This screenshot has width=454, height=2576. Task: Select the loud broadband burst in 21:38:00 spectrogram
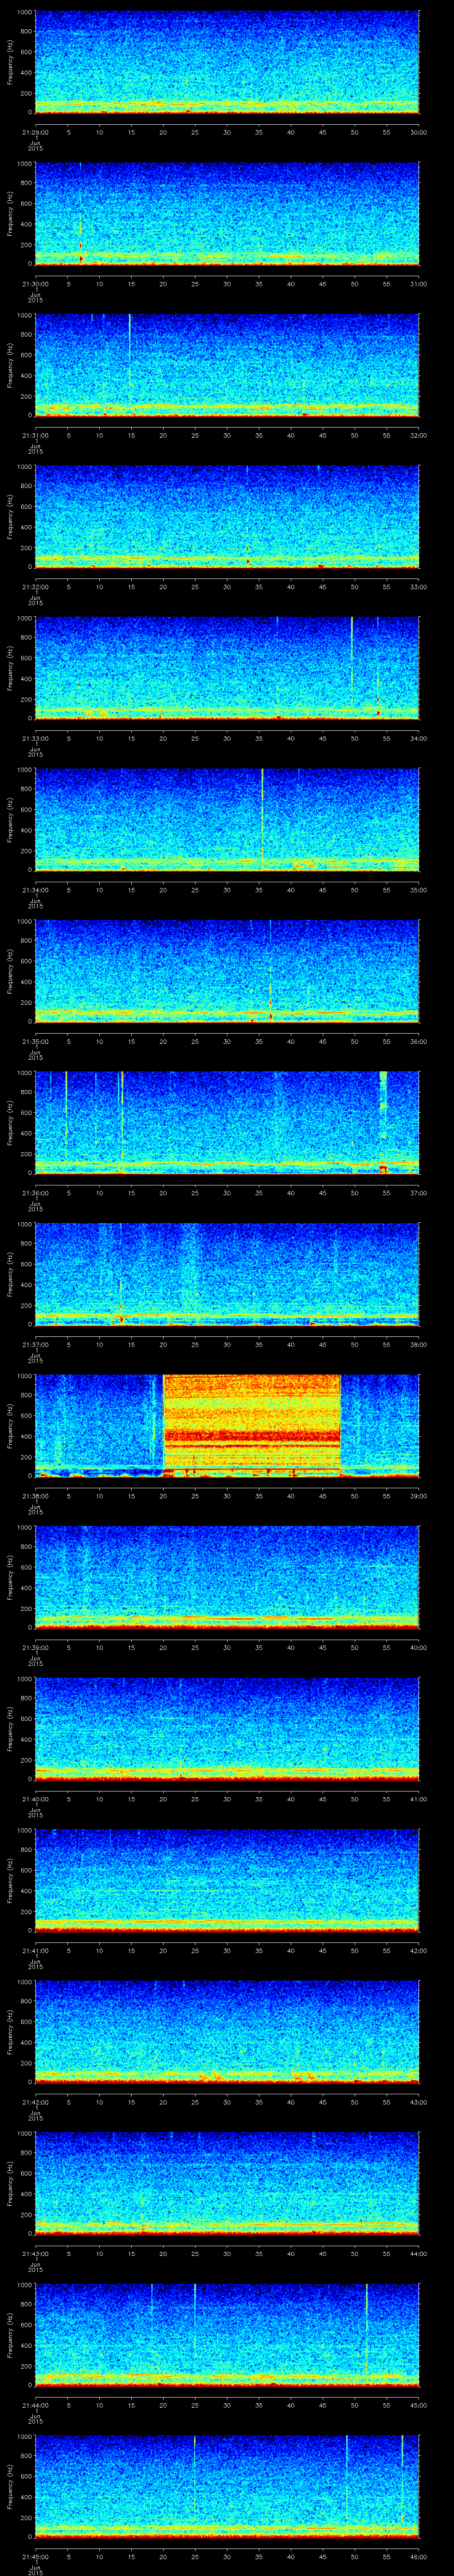[x=251, y=1425]
